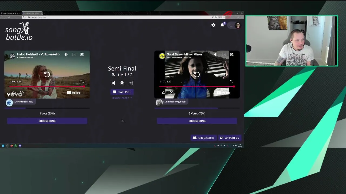Fullscreen the Solid Base video
346x194 pixels.
(x=232, y=81)
